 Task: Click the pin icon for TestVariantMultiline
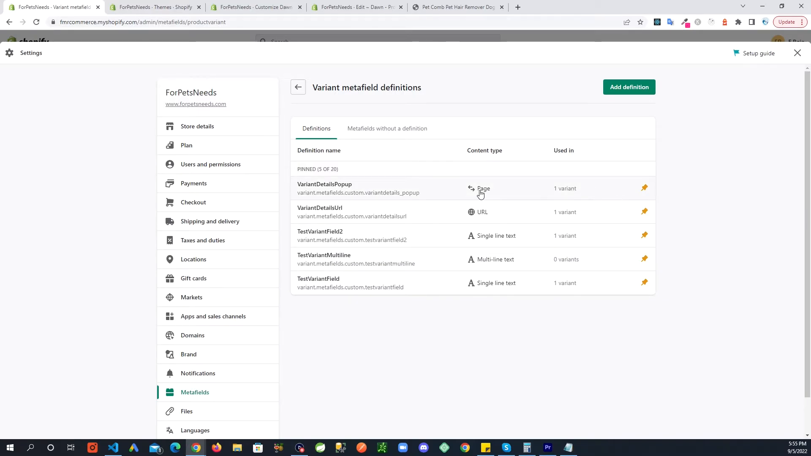(645, 259)
